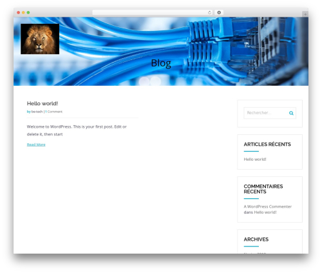Minimize the window with yellow button
Image resolution: width=322 pixels, height=273 pixels.
[x=23, y=13]
